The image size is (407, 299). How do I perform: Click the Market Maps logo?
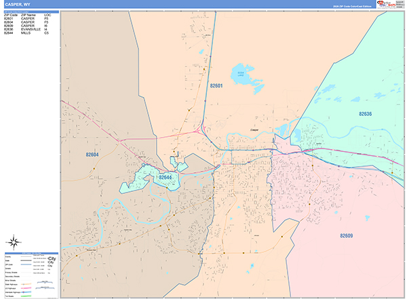point(387,5)
